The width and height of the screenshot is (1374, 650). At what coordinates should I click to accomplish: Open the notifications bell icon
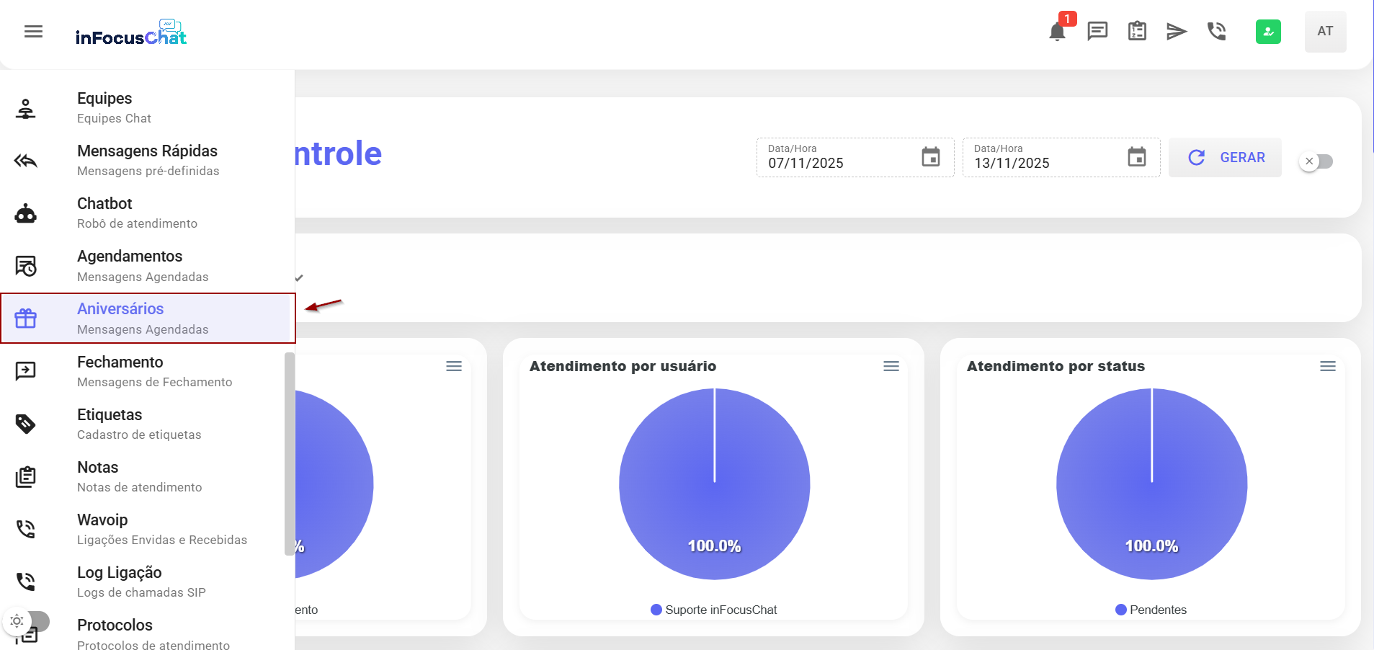coord(1057,32)
